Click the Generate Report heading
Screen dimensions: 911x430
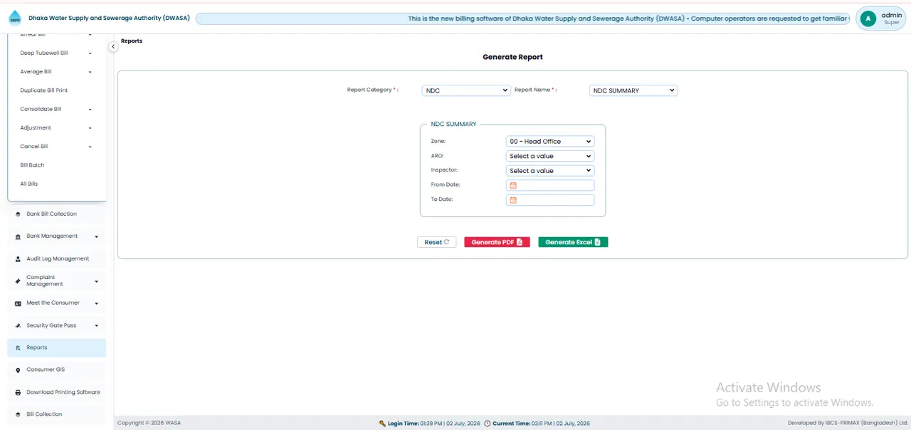coord(512,57)
